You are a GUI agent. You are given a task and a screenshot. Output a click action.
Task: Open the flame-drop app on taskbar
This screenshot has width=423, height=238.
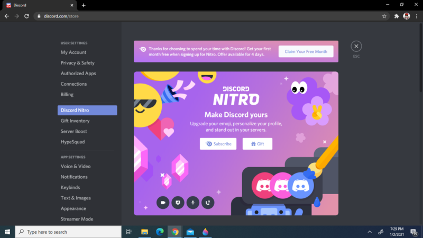(205, 232)
